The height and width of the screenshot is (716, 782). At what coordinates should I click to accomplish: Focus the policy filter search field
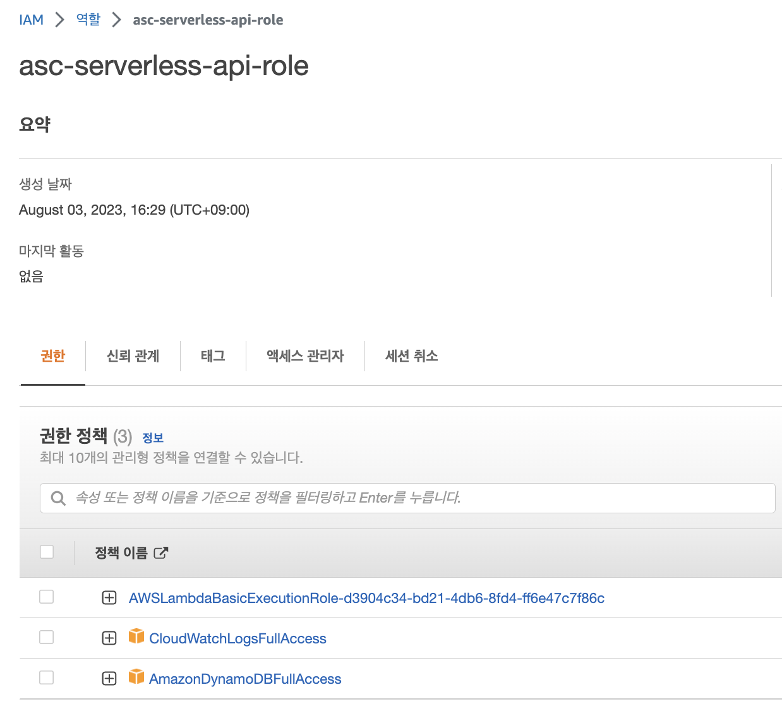click(x=407, y=498)
